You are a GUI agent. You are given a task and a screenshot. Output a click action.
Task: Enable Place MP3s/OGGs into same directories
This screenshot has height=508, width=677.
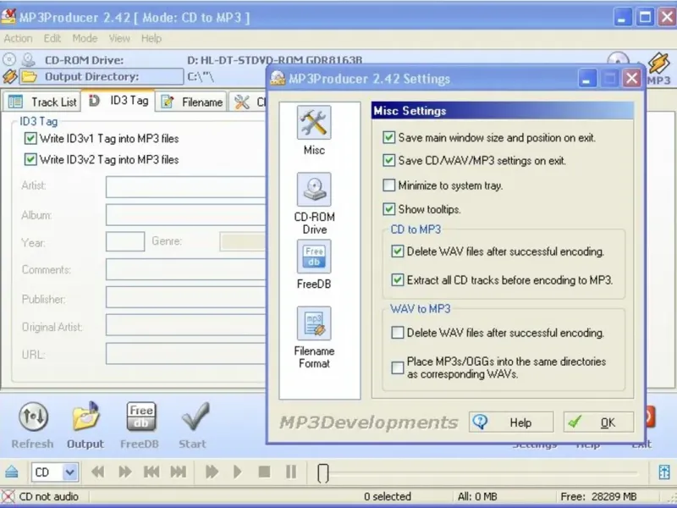point(397,367)
